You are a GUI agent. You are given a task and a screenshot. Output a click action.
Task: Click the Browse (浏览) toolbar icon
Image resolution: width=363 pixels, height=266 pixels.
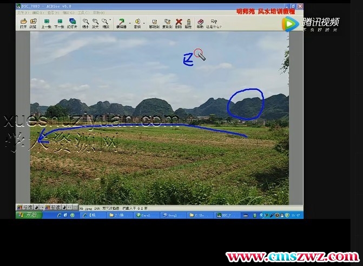tap(33, 23)
